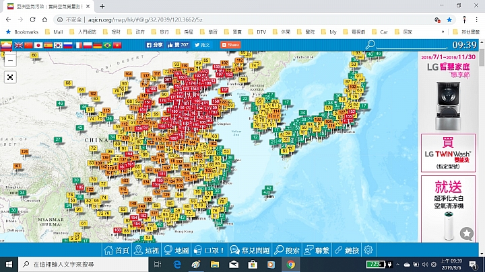Choose the Vietnam flag language

pyautogui.click(x=117, y=46)
